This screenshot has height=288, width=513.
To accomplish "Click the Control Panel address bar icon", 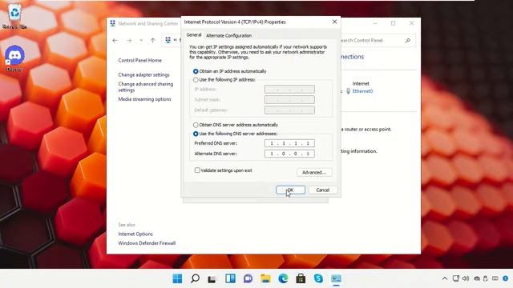I will 168,40.
